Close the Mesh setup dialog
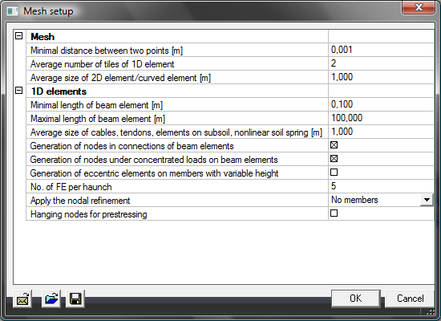Viewport: 441px width, 321px height. [419, 7]
